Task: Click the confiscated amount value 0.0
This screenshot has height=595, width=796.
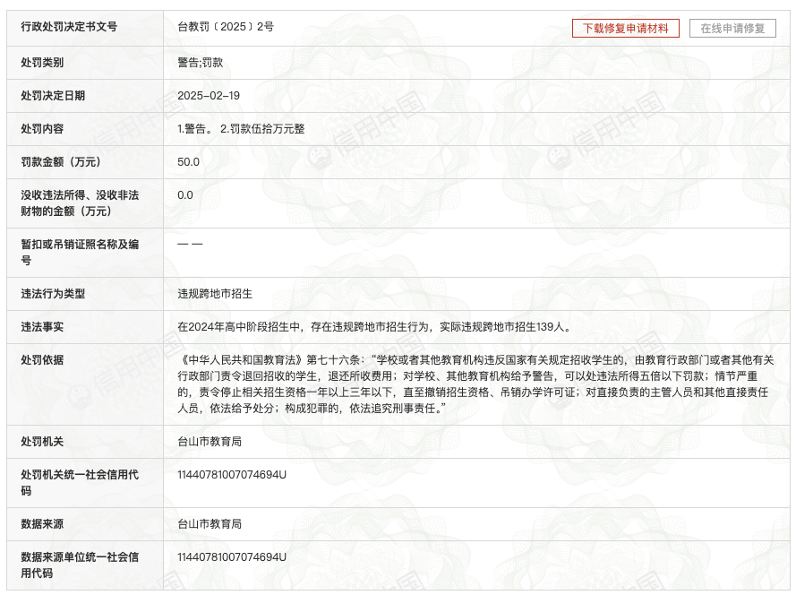Action: tap(185, 195)
